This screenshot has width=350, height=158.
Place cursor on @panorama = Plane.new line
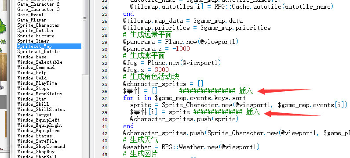[181, 42]
